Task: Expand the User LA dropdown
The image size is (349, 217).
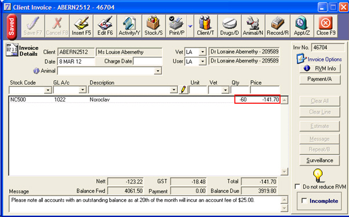Action: (202, 62)
